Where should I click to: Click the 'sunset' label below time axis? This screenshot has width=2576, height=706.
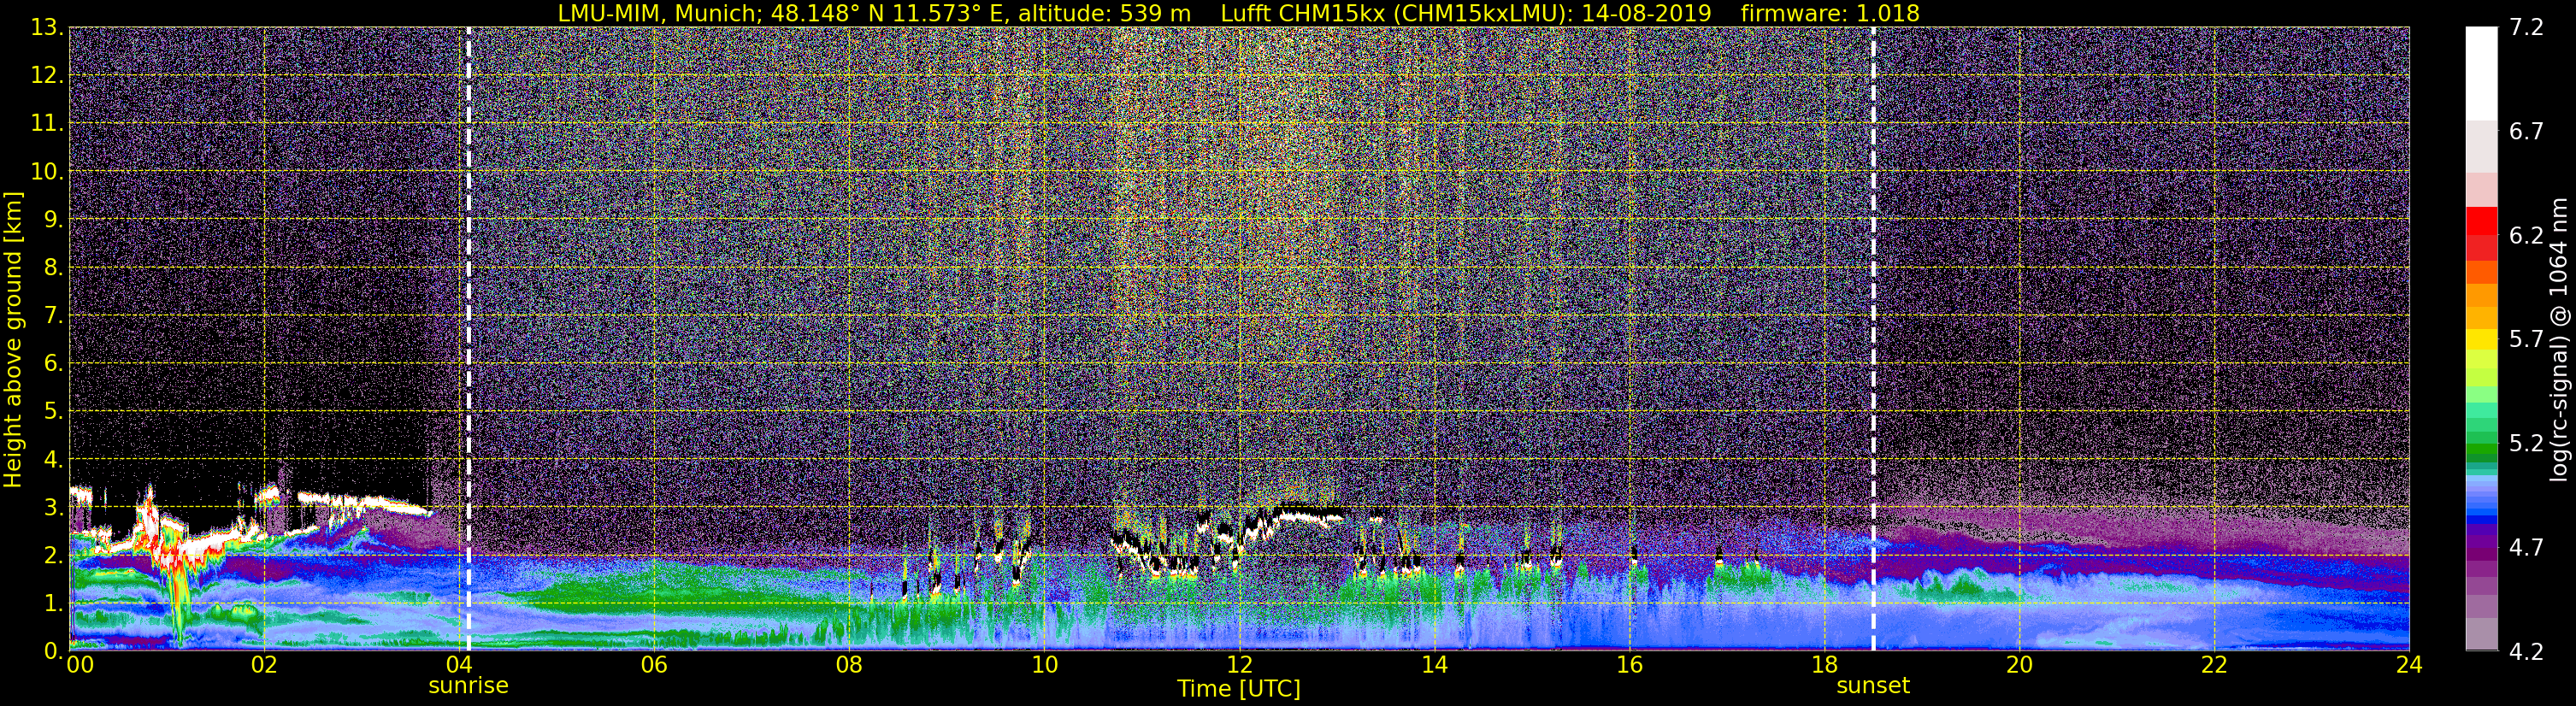tap(1873, 685)
